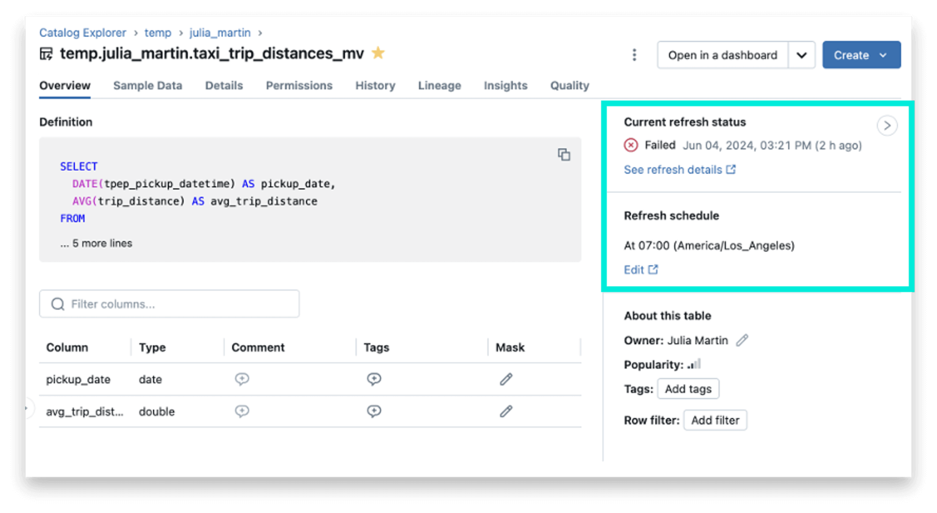
Task: Click the edit owner pencil icon
Action: pos(744,340)
